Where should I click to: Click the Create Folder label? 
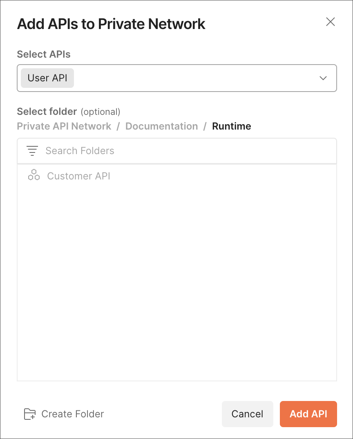72,414
